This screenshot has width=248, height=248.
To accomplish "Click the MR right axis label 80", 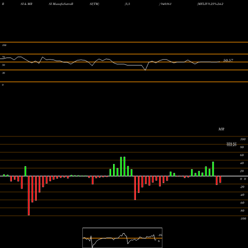I will tap(242, 147).
